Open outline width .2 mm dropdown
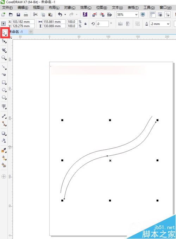This screenshot has width=176, height=239. [168, 24]
